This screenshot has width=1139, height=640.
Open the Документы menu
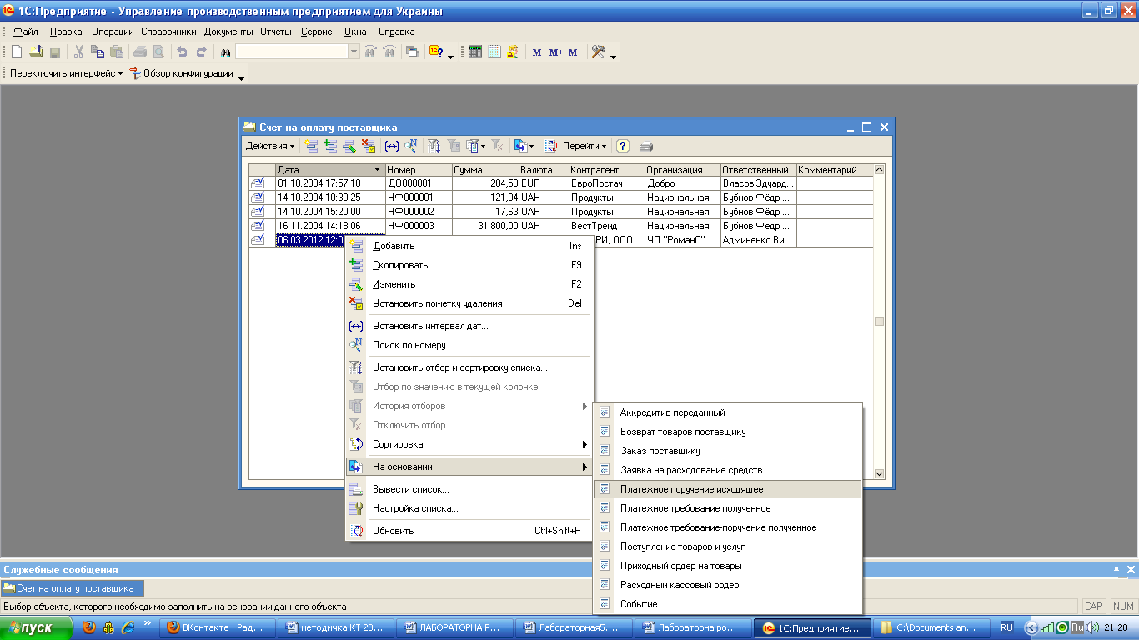[x=228, y=32]
